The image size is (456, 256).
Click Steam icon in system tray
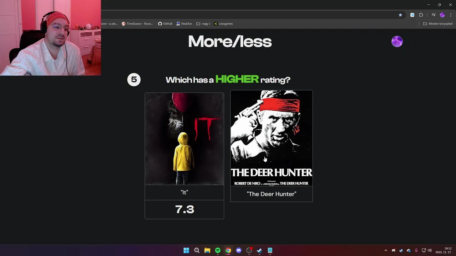(401, 250)
